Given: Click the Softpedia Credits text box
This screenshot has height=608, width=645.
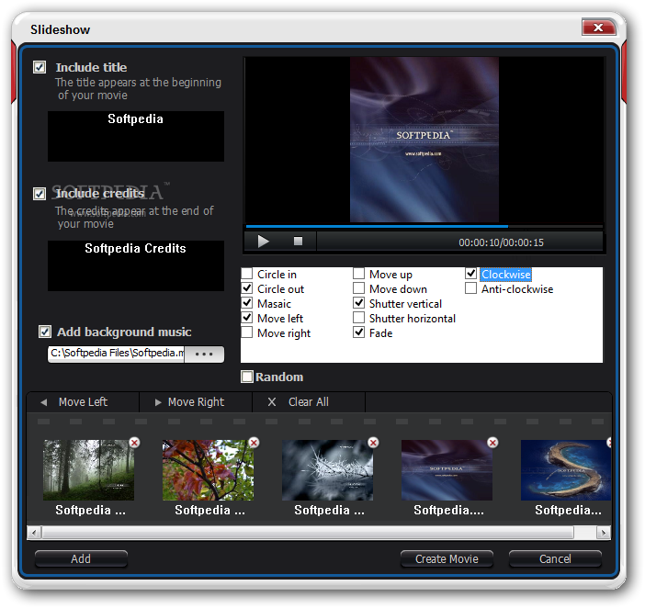Looking at the screenshot, I should point(136,265).
